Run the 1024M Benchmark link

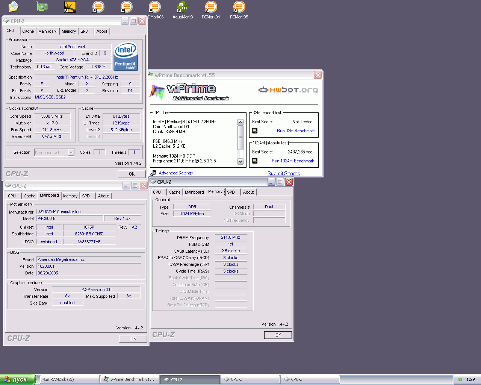tap(293, 161)
